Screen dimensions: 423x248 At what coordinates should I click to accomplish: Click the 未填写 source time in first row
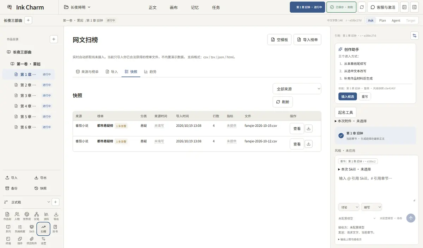159,126
